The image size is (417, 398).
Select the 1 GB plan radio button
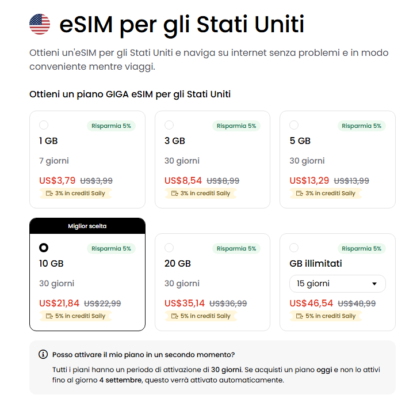click(44, 125)
